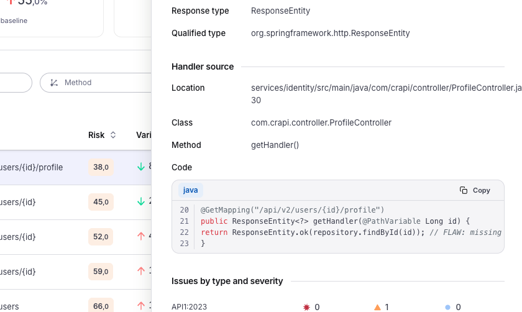Click the orange warning triangle icon
The image size is (522, 312).
[377, 307]
